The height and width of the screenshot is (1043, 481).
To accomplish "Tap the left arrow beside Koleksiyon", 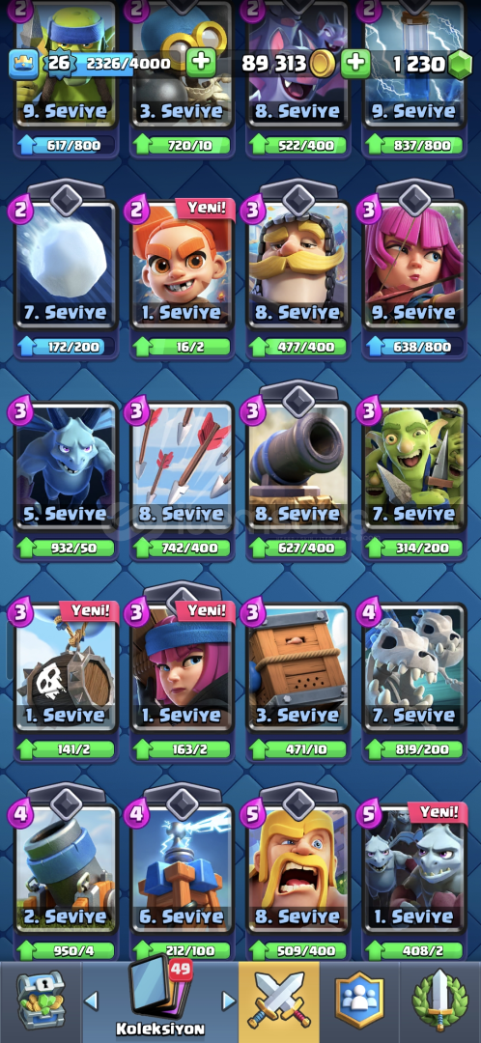I will click(91, 1000).
